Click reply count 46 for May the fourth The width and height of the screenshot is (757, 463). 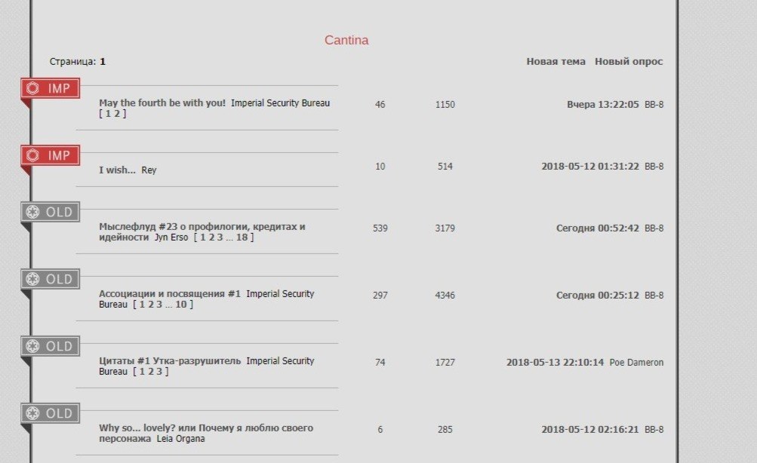tap(380, 104)
